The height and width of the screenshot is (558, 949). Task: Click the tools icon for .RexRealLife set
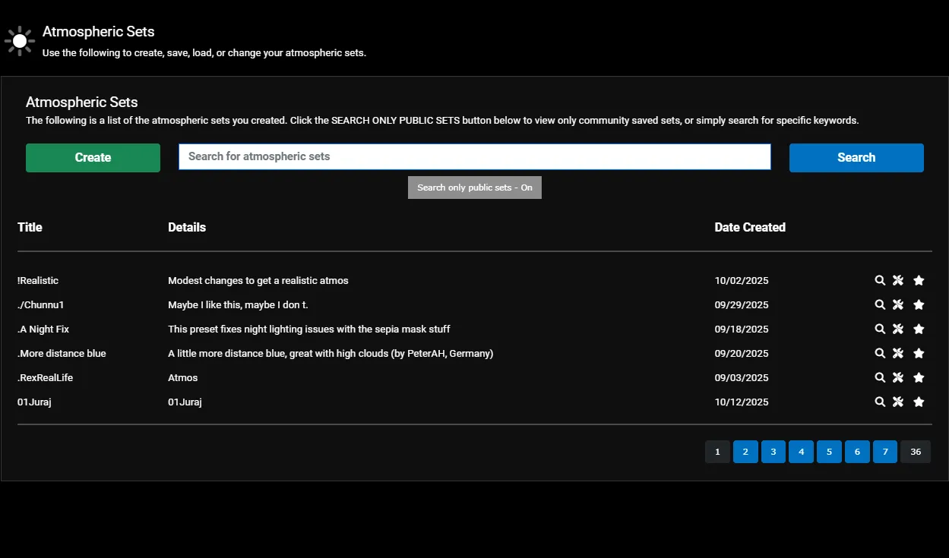[x=898, y=377]
